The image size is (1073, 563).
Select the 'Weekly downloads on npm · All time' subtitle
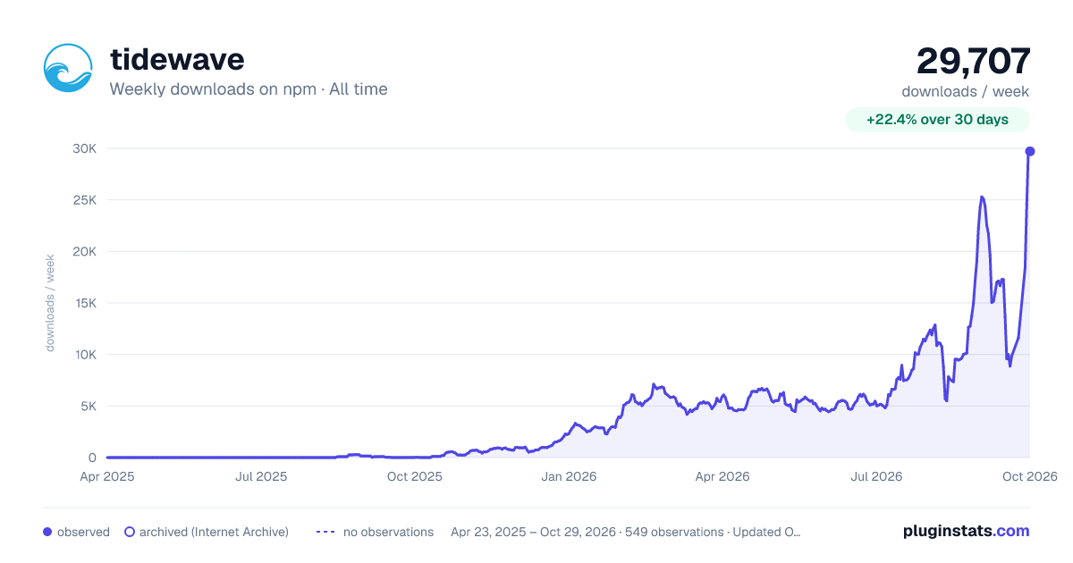(249, 89)
